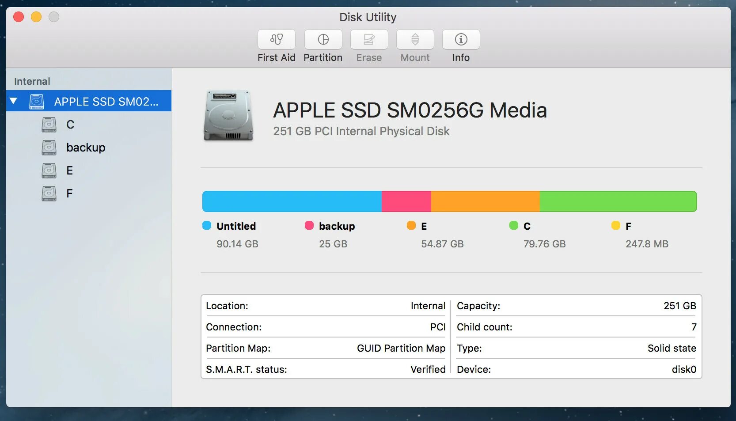Click the 25 GB size value
The image size is (736, 421).
click(333, 244)
